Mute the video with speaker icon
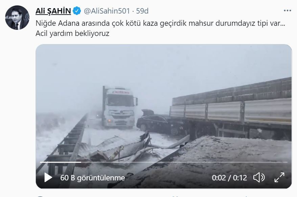Viewport: 297px width, 197px height. [259, 178]
